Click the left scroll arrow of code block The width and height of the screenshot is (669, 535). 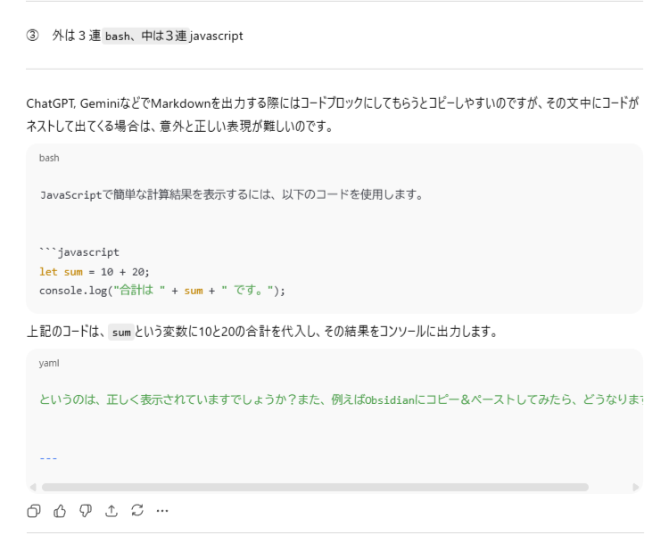click(x=33, y=488)
